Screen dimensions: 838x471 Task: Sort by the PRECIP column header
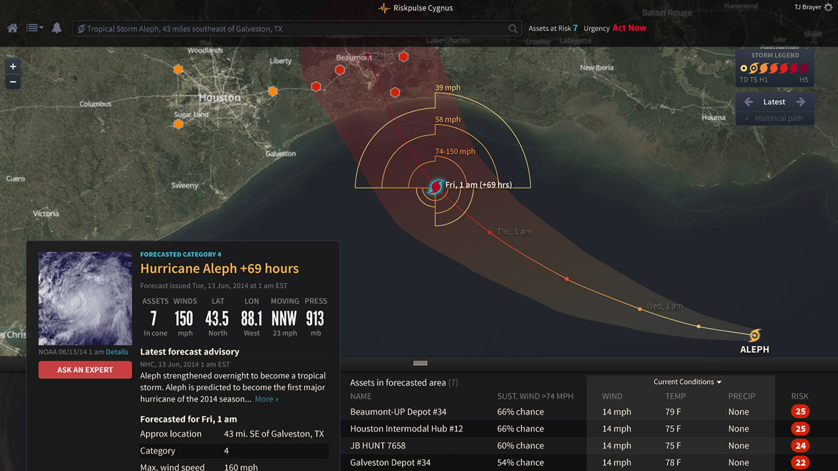[x=741, y=396]
